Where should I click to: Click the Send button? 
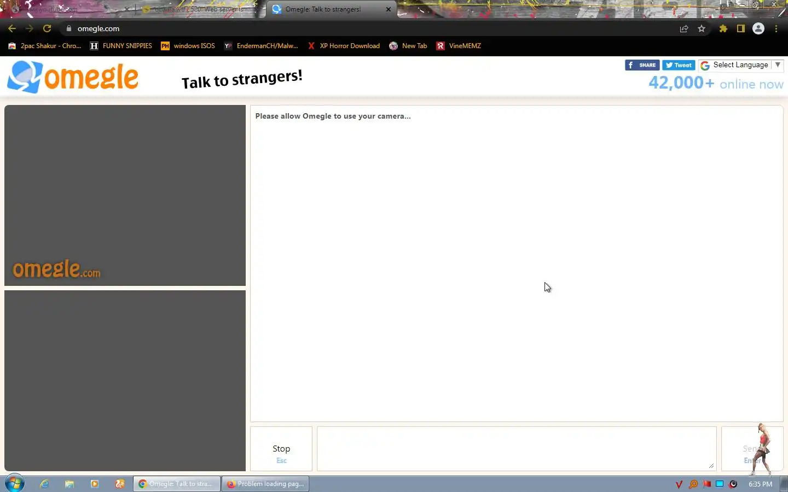click(x=752, y=449)
